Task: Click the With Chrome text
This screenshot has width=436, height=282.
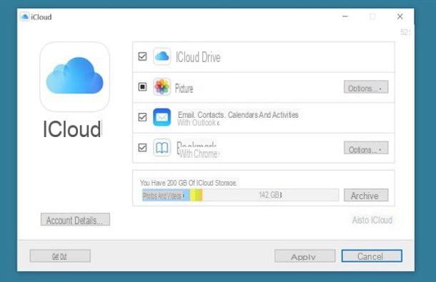Action: pos(199,153)
